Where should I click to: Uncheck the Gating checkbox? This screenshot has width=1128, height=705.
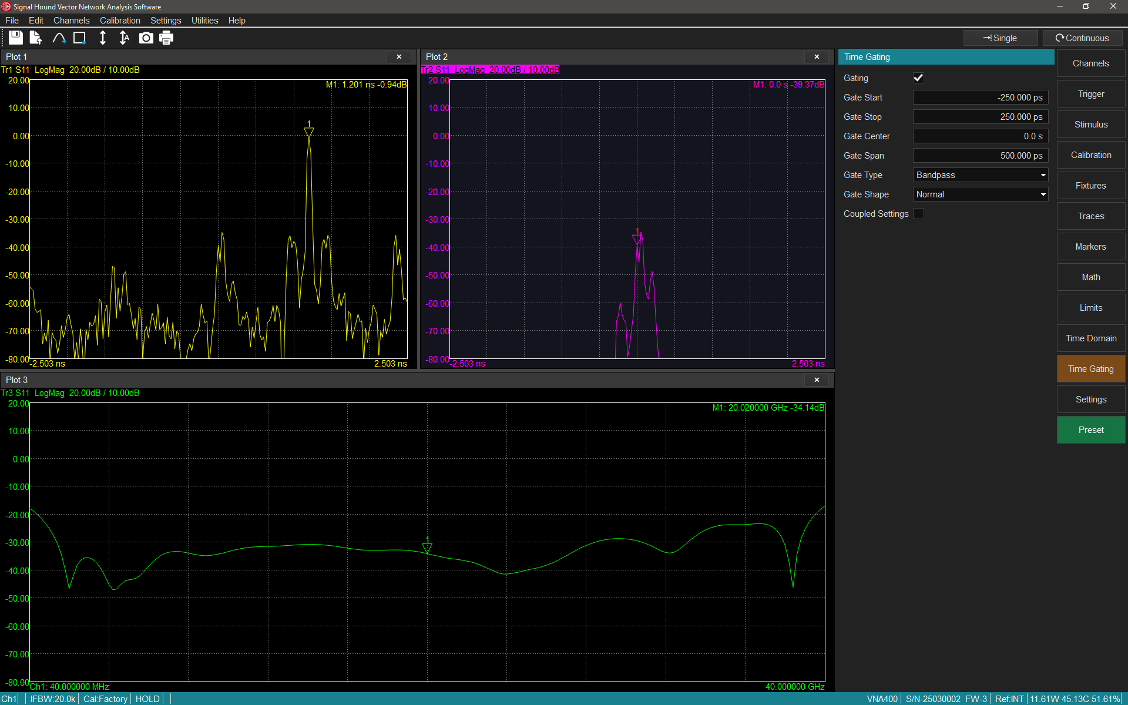tap(918, 78)
